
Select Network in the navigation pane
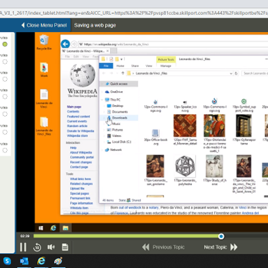pos(116,150)
